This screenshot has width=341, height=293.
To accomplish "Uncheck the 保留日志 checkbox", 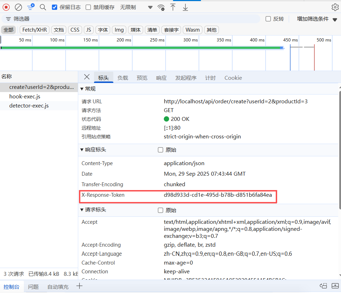I will click(x=54, y=7).
